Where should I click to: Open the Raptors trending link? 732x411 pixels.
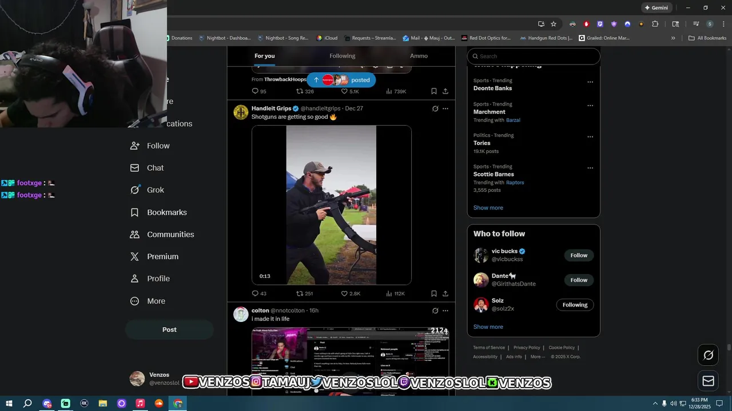point(515,183)
